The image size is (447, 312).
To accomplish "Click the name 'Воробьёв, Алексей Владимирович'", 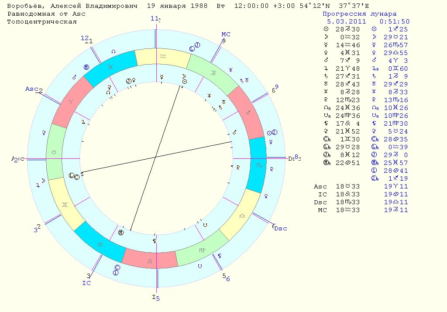I will 72,6.
